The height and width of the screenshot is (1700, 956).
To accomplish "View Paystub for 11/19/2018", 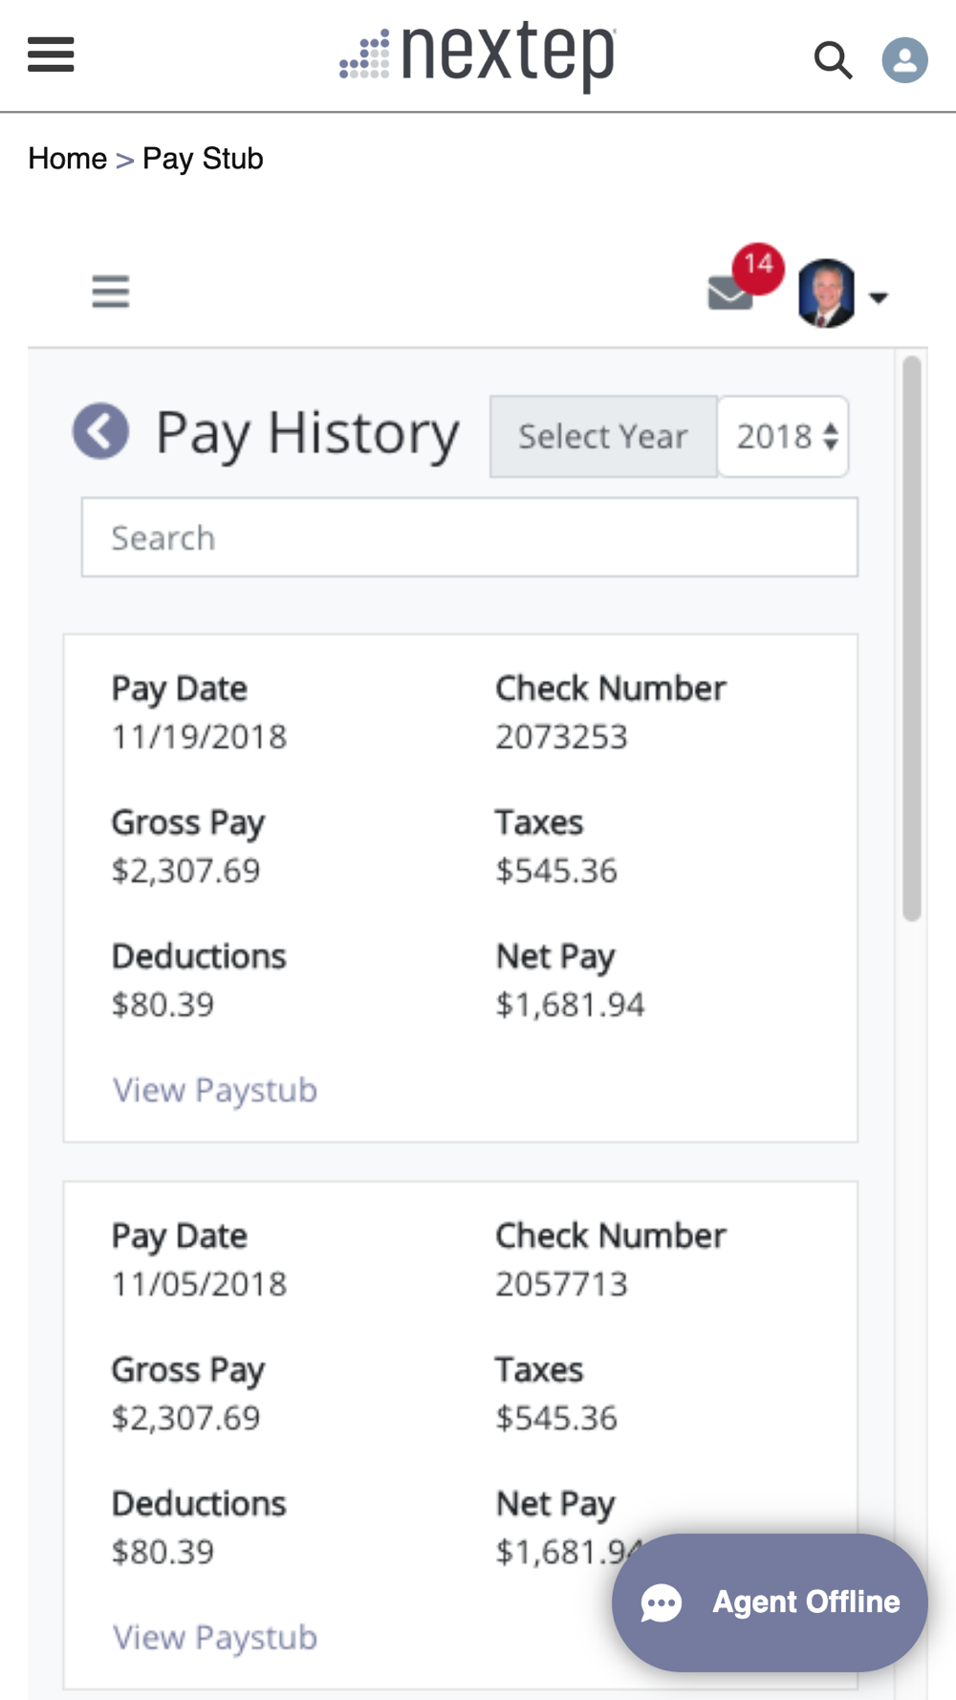I will (x=215, y=1090).
